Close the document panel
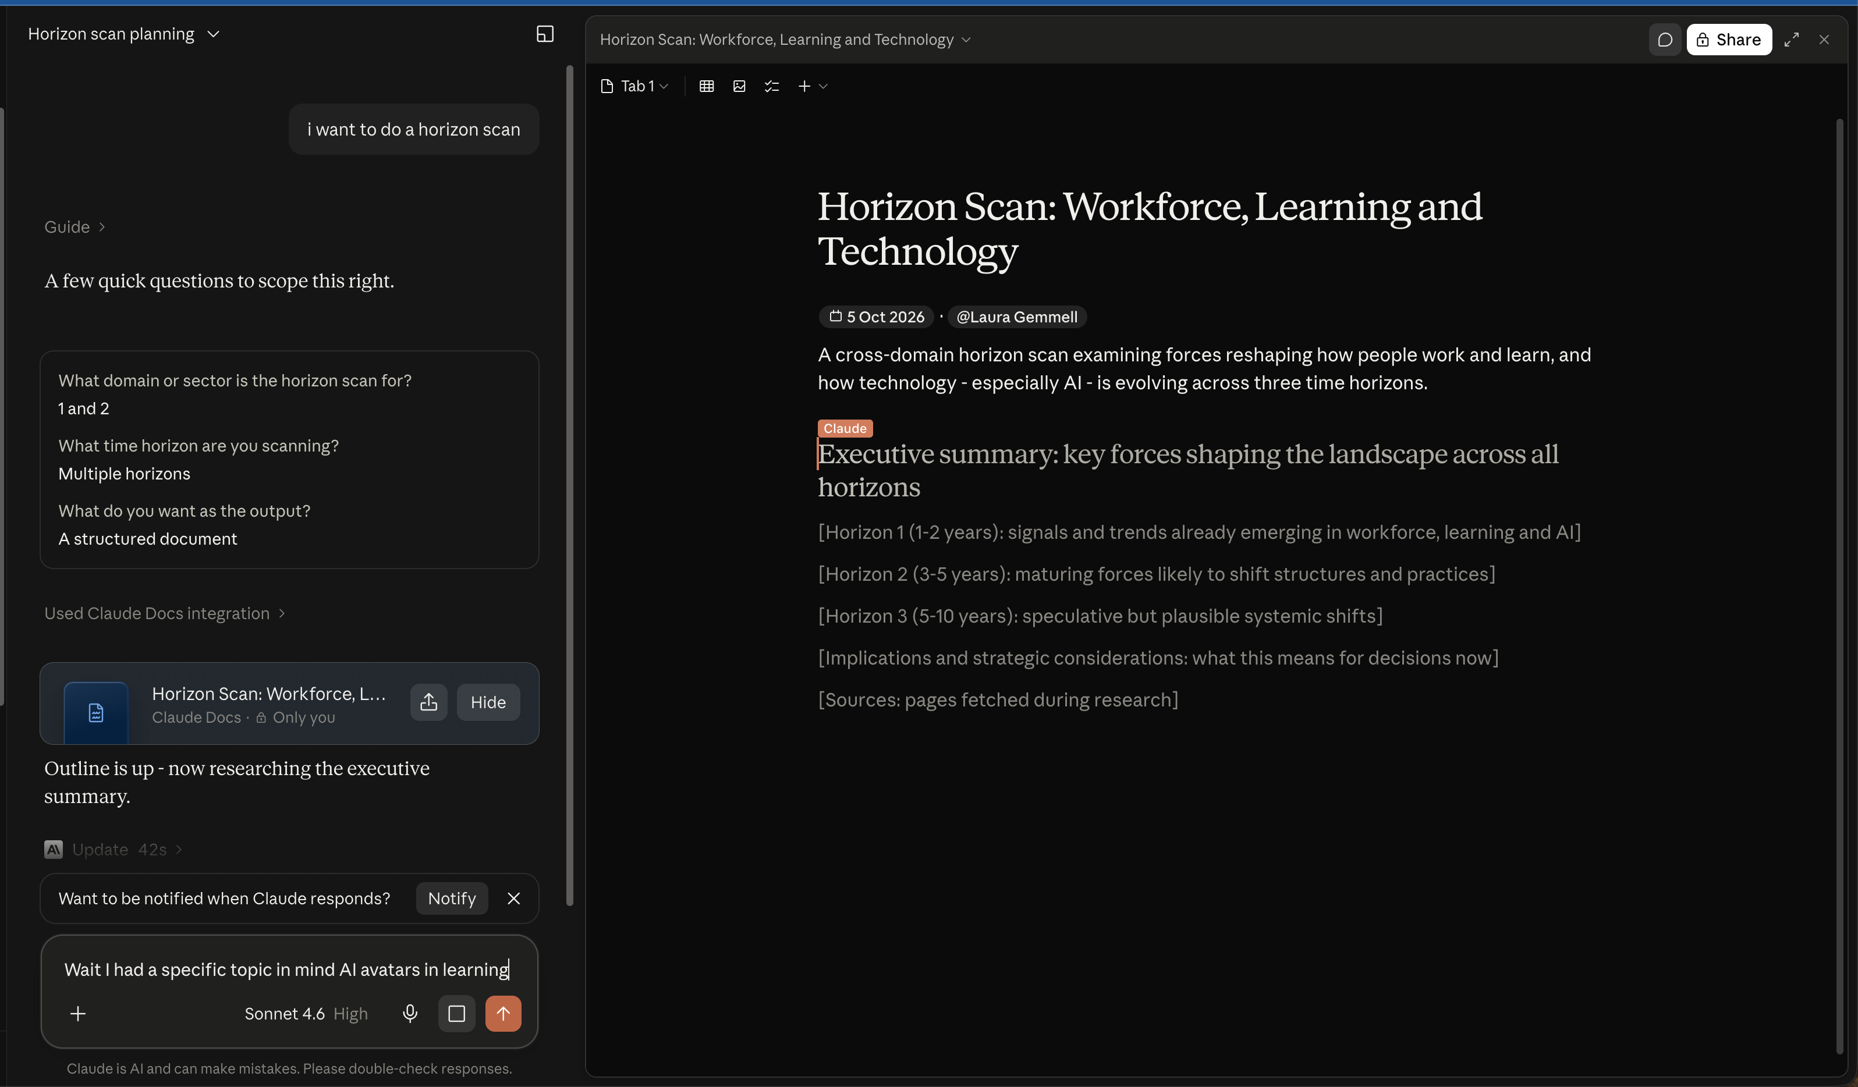Image resolution: width=1858 pixels, height=1087 pixels. [1824, 40]
